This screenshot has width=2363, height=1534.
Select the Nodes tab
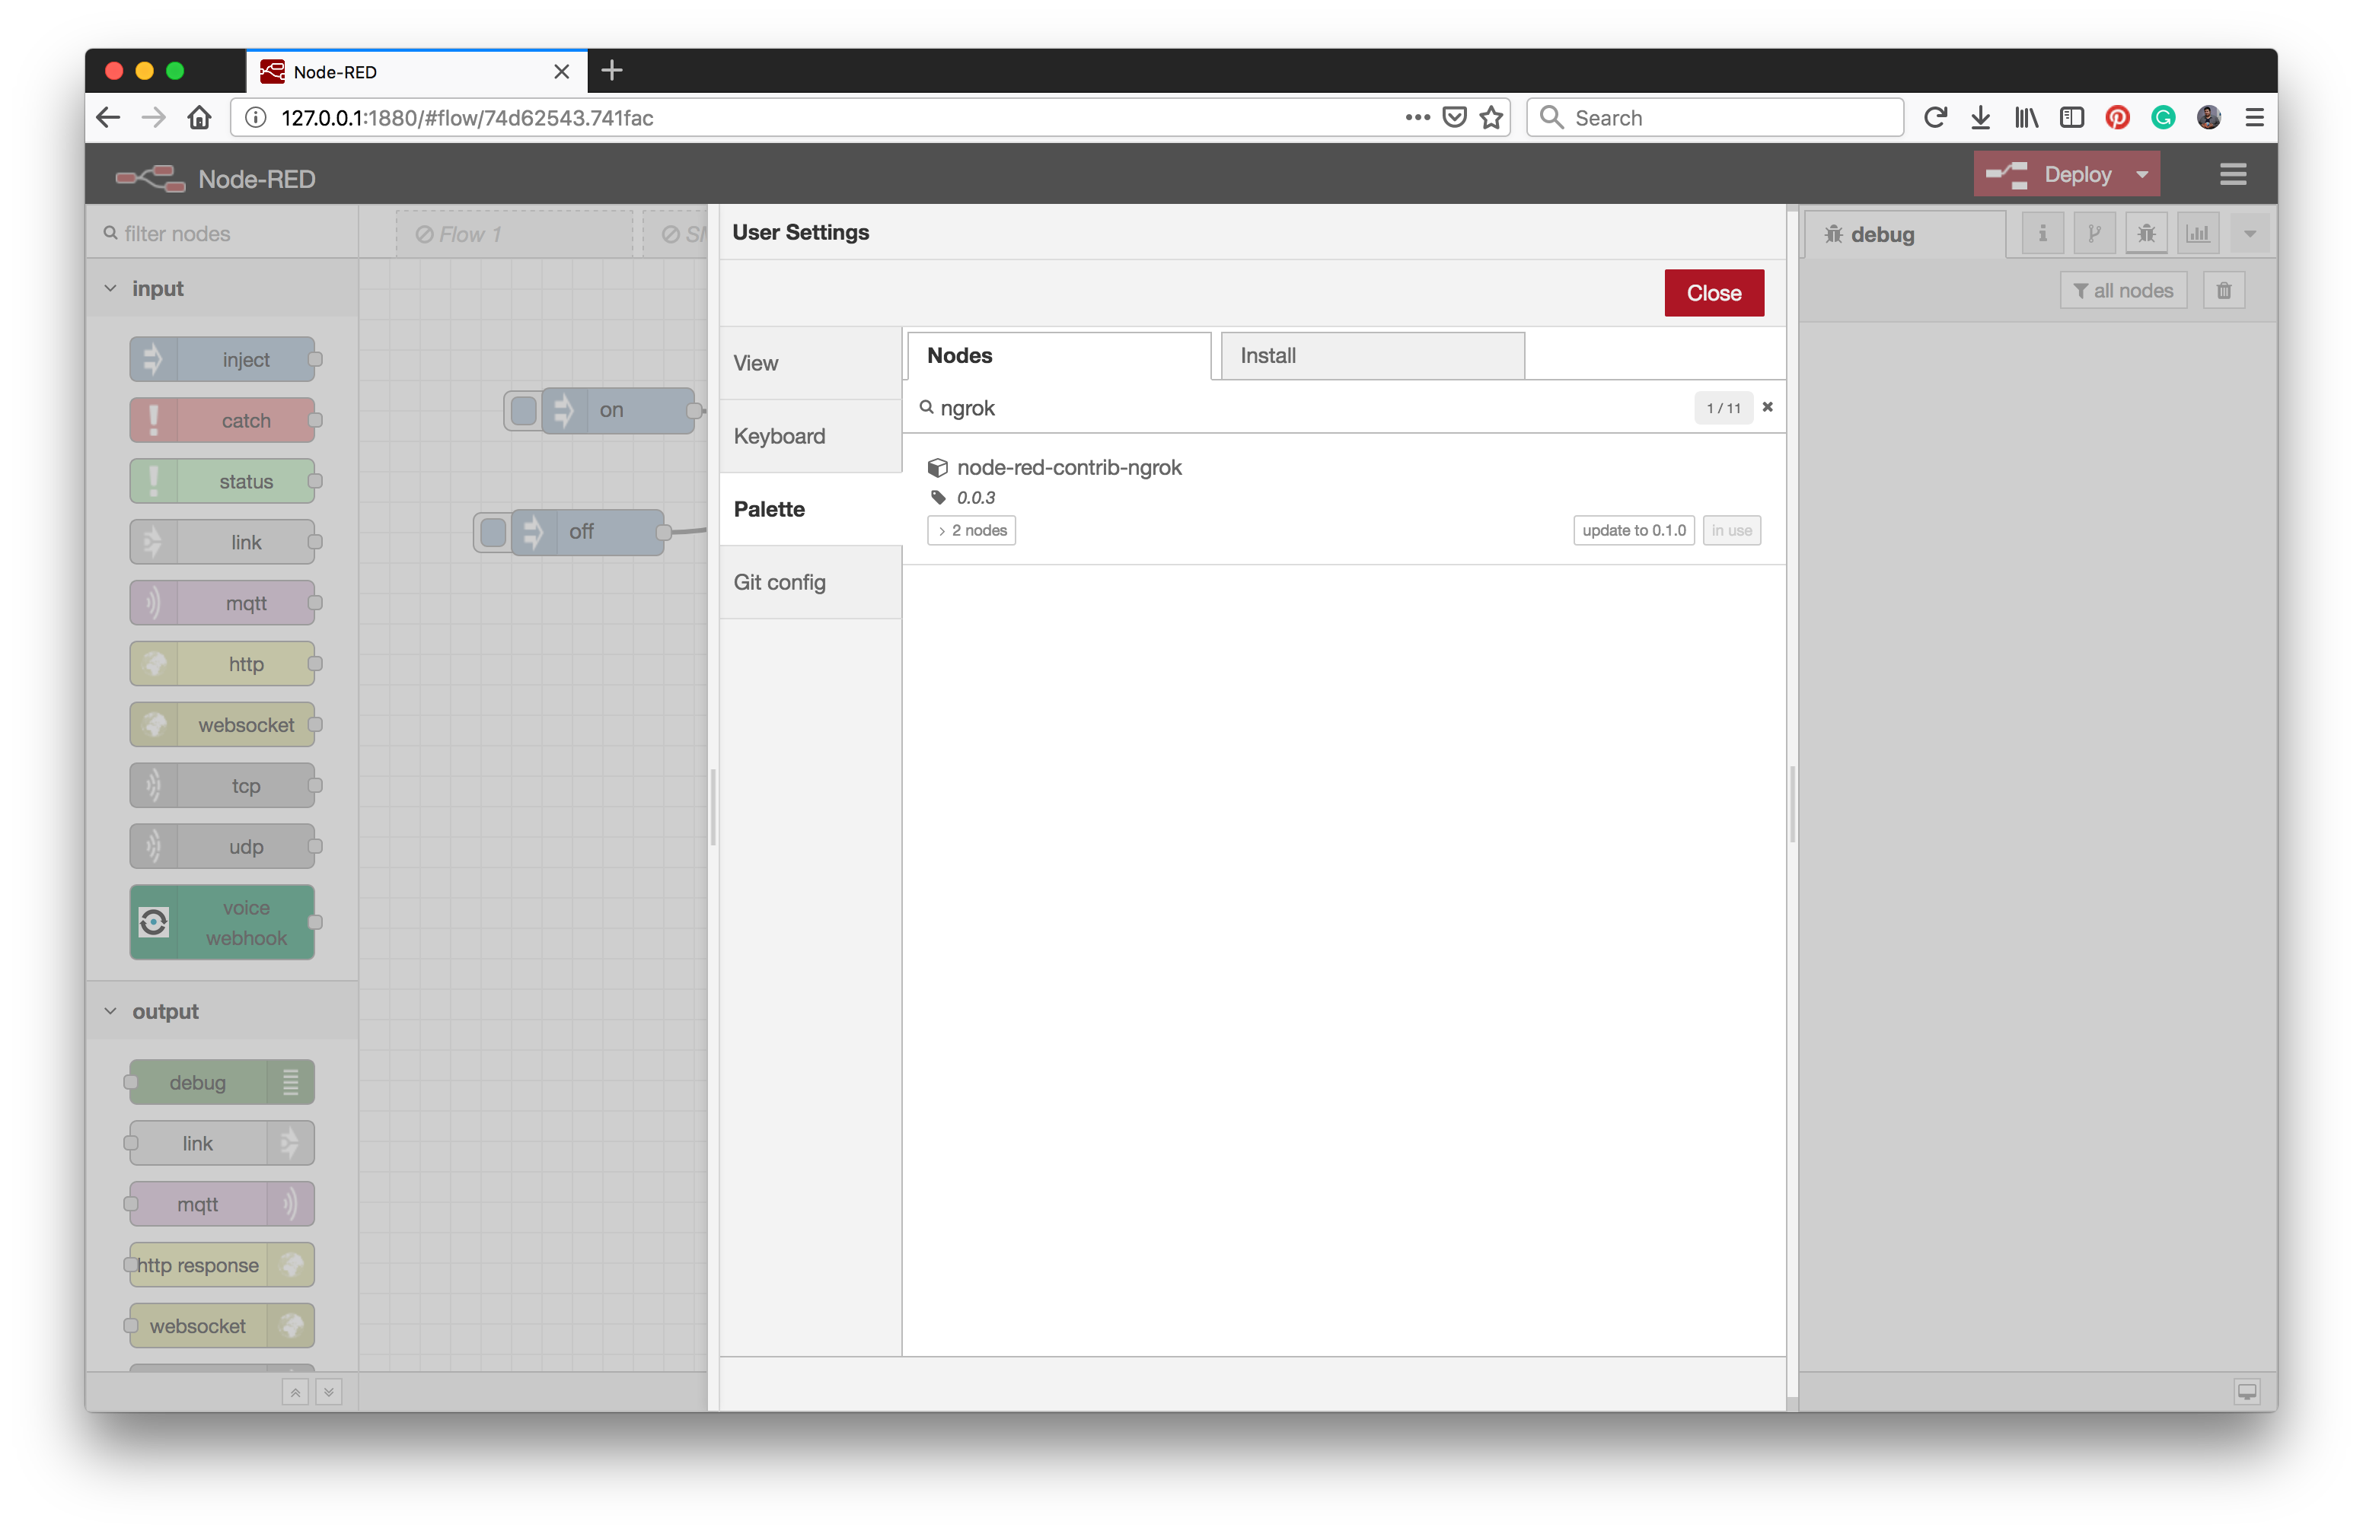(1060, 355)
